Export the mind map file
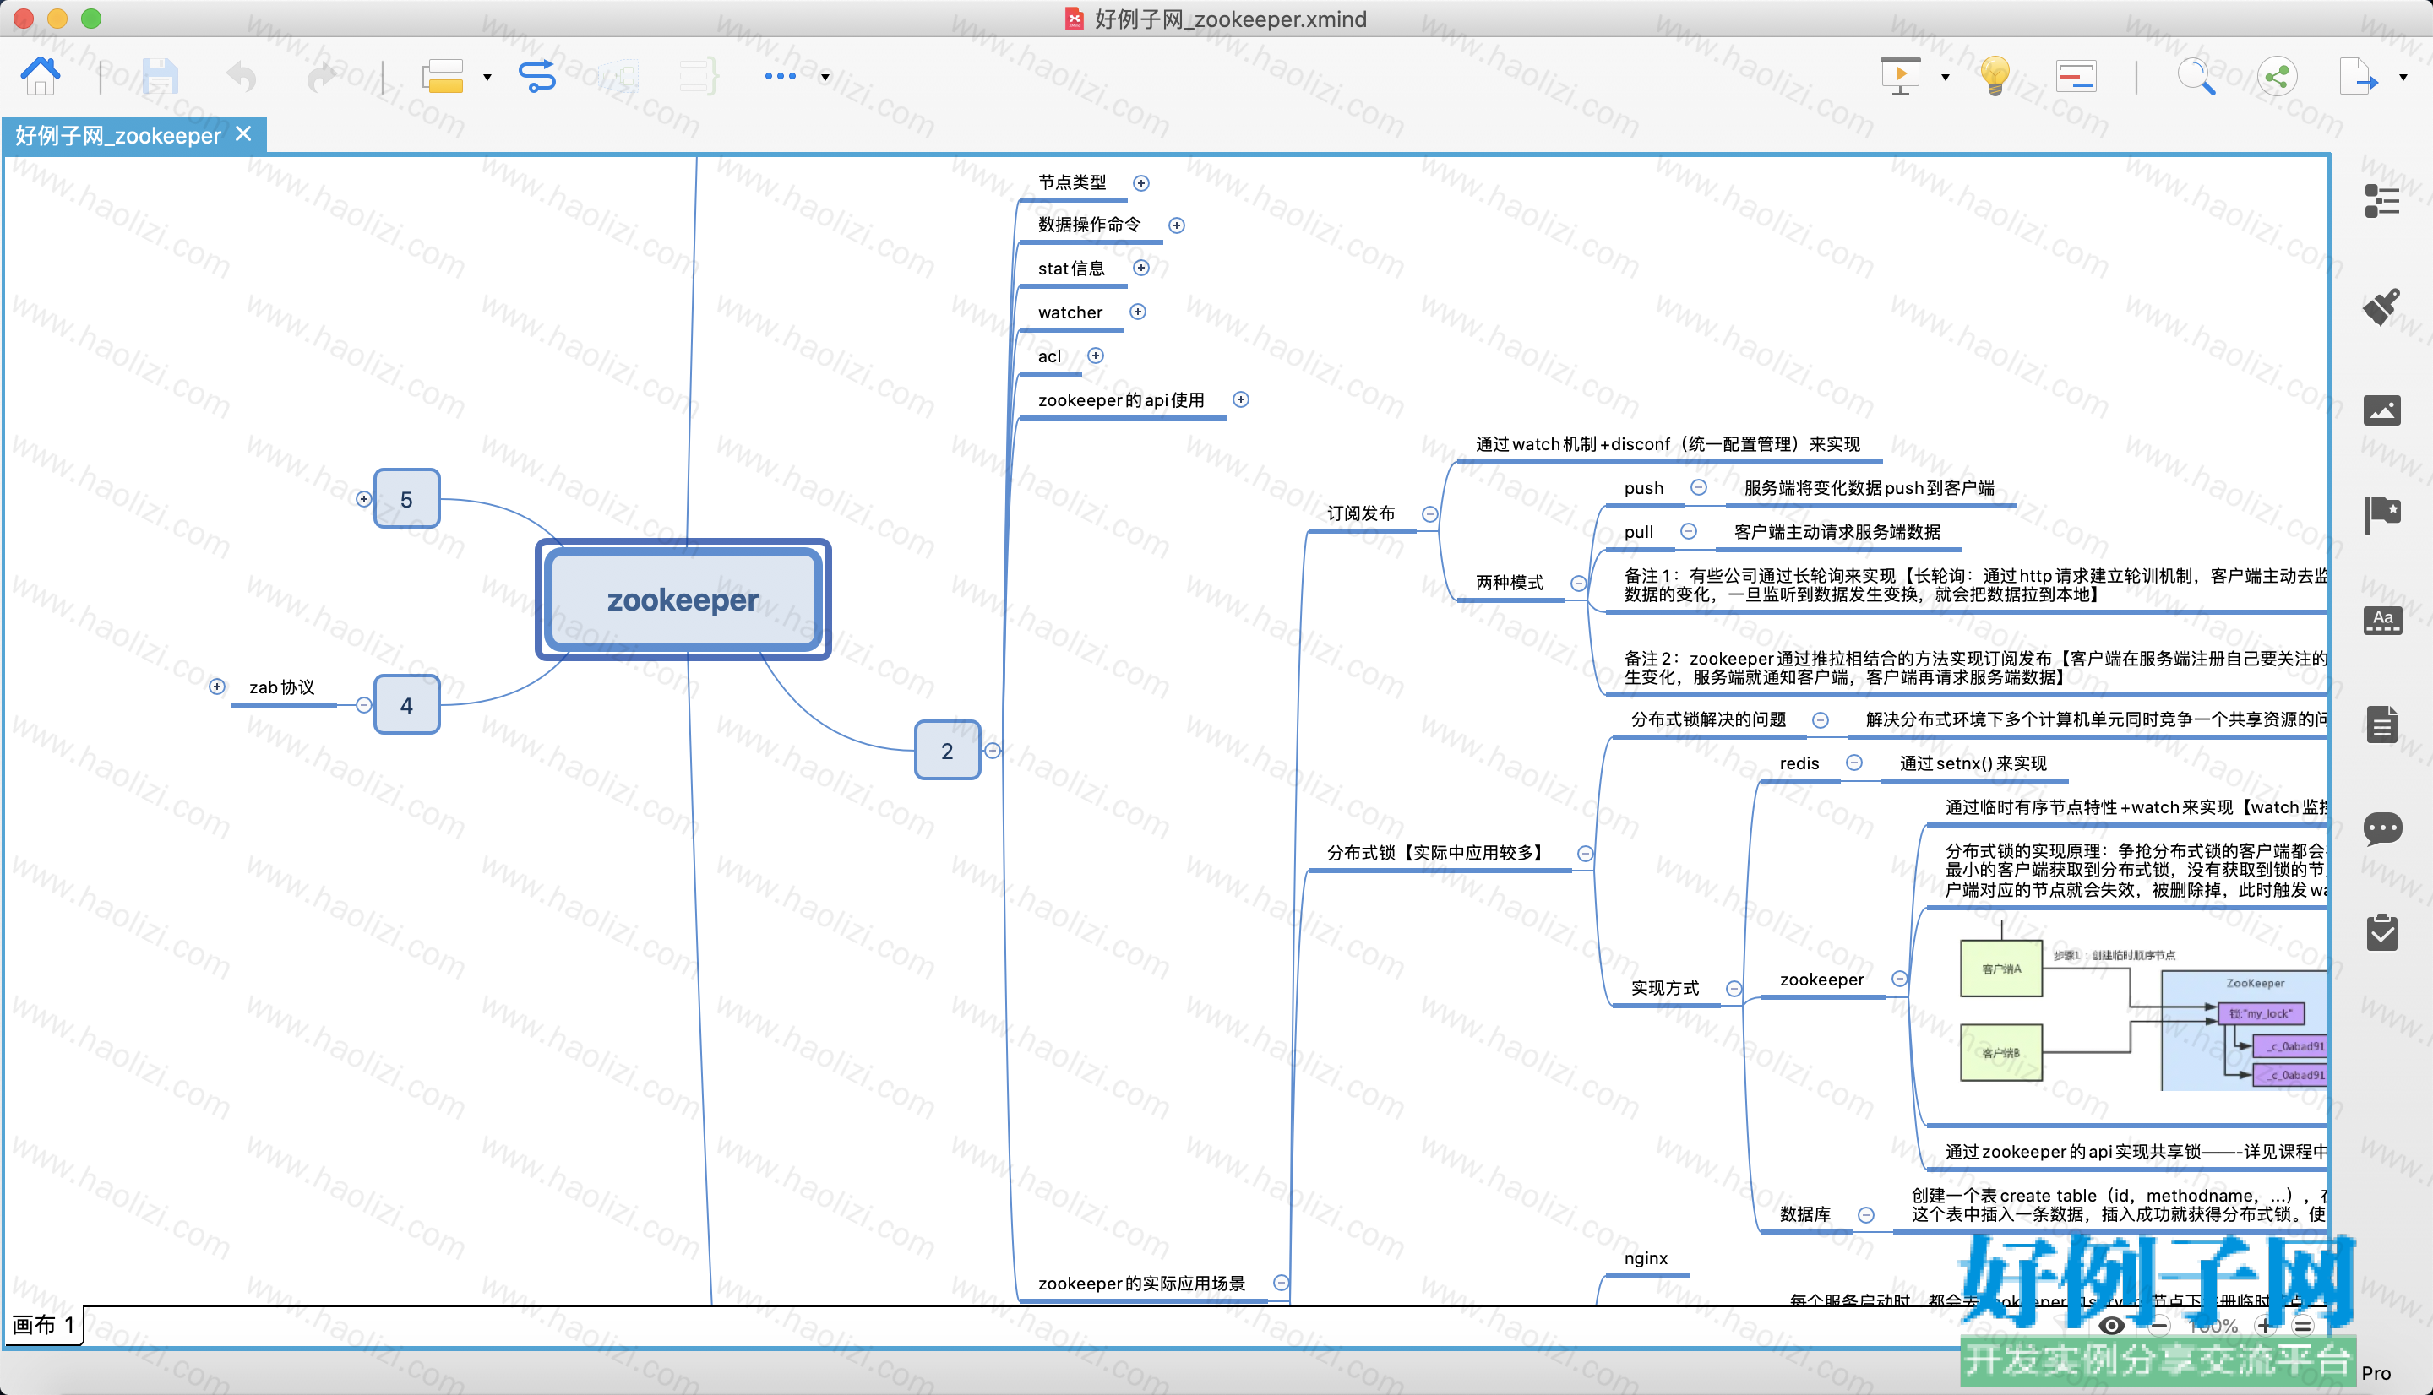 pos(2360,76)
